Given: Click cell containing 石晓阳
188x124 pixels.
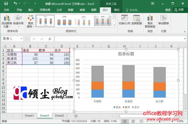Looking at the screenshot, I should [14, 55].
